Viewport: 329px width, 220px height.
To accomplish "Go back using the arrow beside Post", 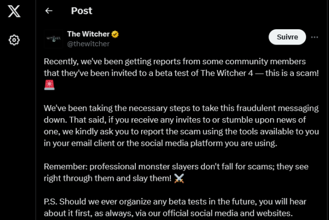I will (x=49, y=11).
